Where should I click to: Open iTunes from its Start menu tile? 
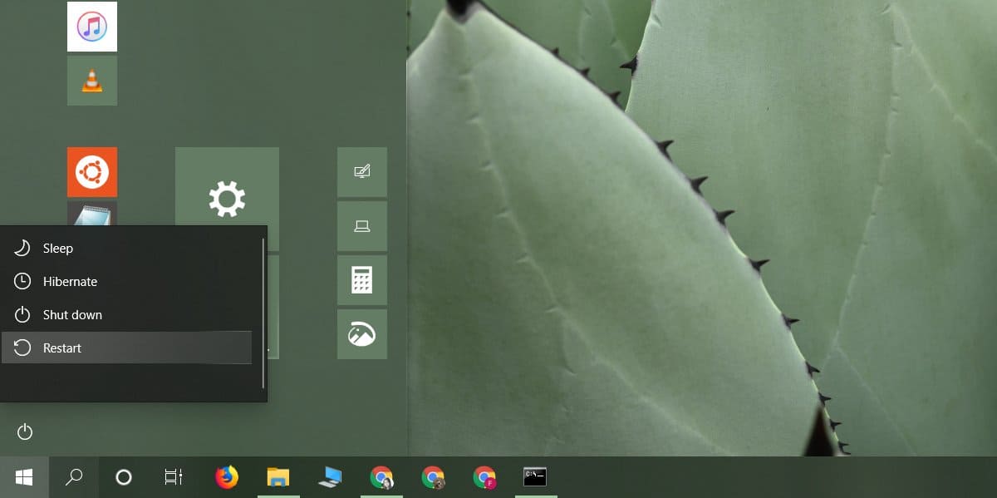(x=91, y=26)
